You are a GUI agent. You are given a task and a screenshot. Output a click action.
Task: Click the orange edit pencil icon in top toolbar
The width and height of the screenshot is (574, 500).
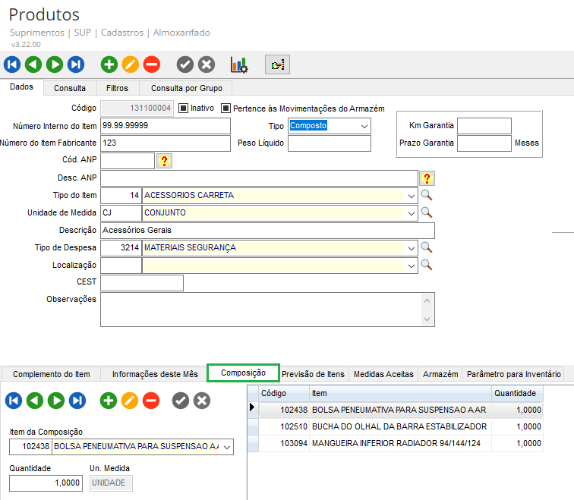pyautogui.click(x=131, y=64)
